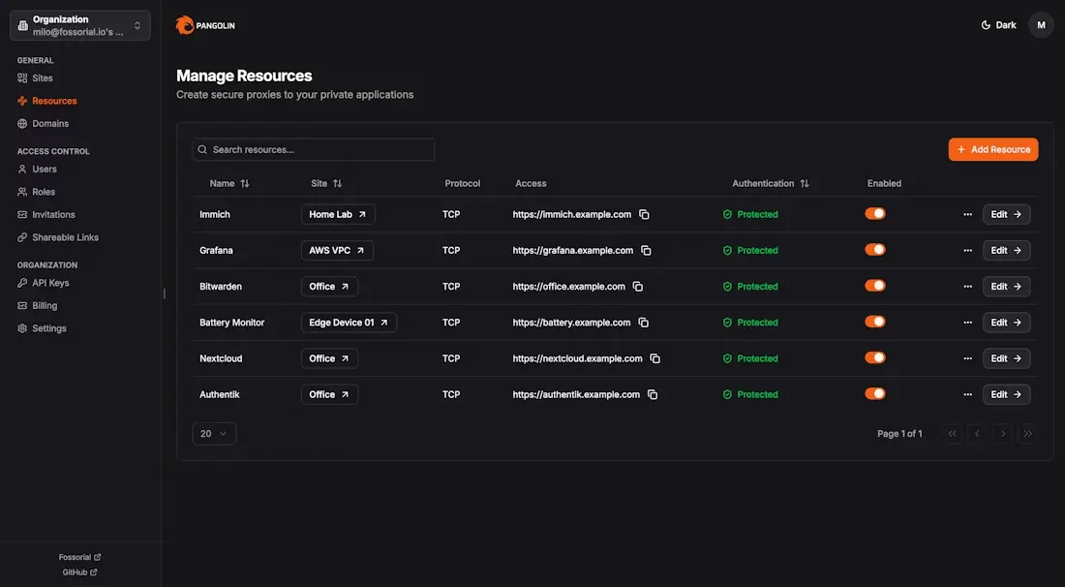Image resolution: width=1065 pixels, height=587 pixels.
Task: Sort by Authentication column arrows
Action: (805, 183)
